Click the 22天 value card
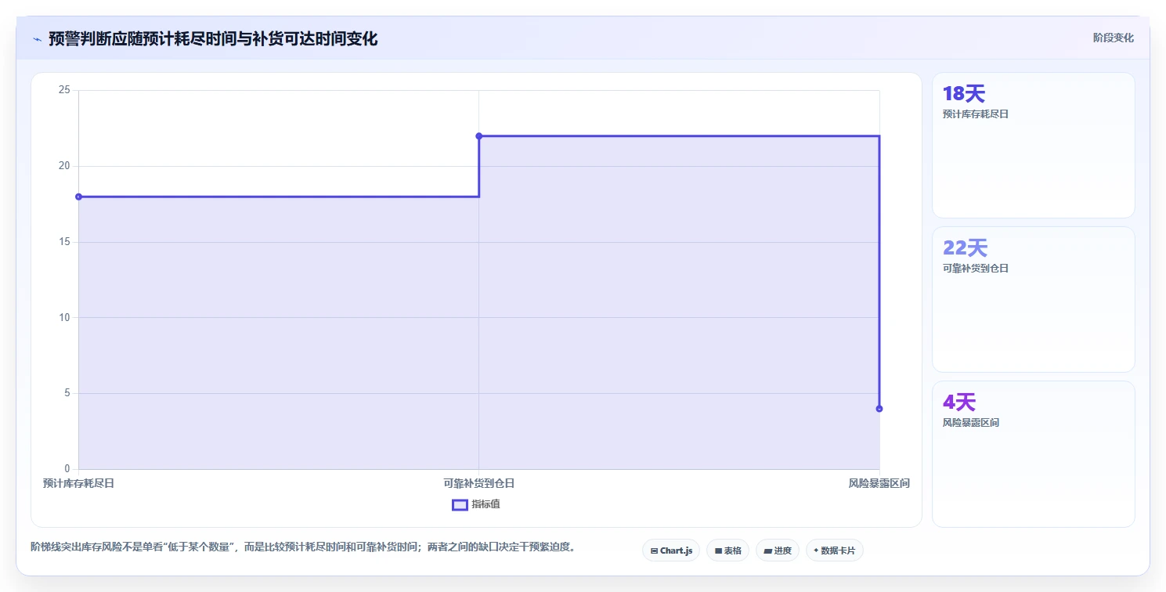This screenshot has height=592, width=1166. tap(1033, 299)
